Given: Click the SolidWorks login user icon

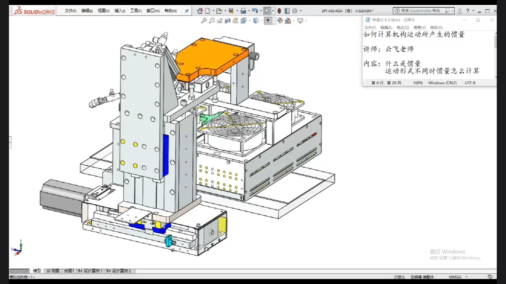Looking at the screenshot, I should pyautogui.click(x=460, y=11).
